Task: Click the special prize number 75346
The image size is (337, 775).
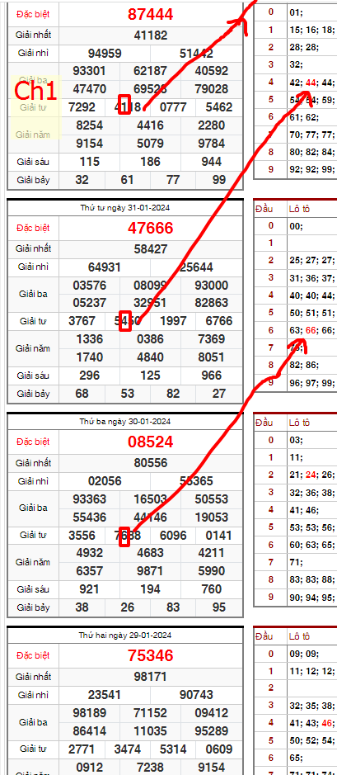Action: click(x=151, y=654)
